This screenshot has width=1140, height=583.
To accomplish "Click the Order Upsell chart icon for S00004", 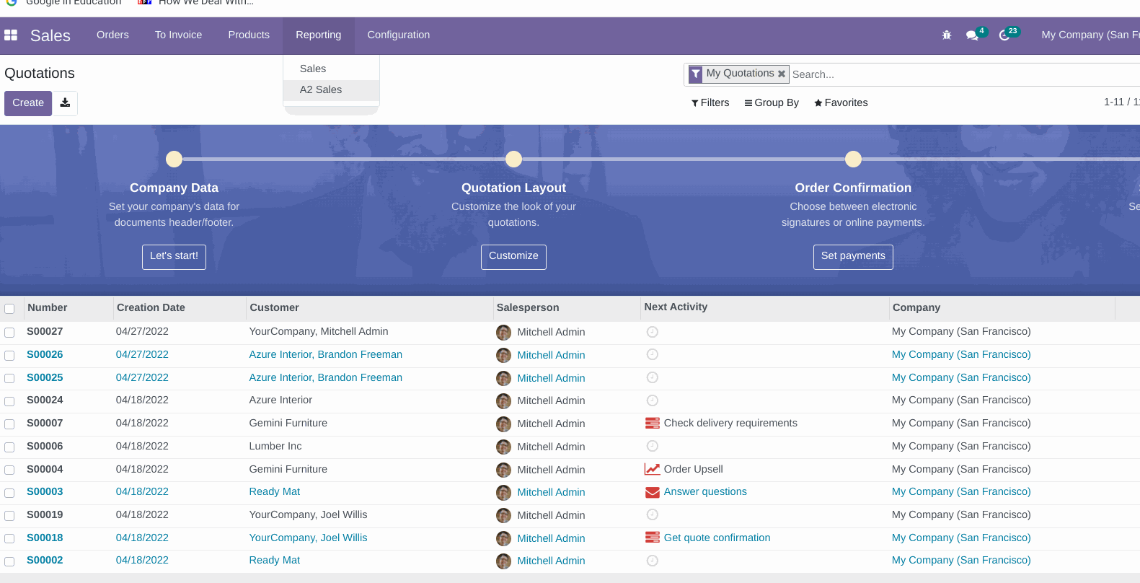I will coord(653,469).
